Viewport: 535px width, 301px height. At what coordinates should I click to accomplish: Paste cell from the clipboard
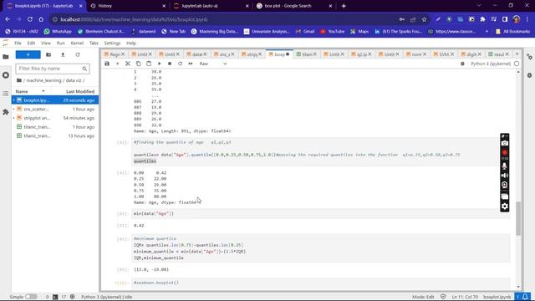click(149, 64)
